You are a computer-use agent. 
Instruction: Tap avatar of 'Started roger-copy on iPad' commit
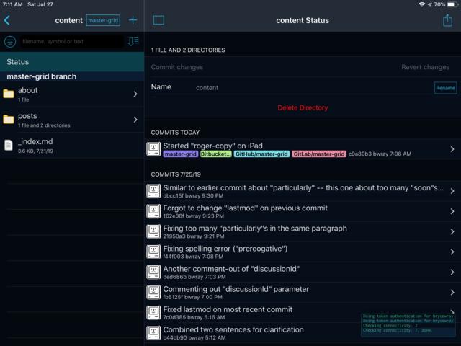153,149
